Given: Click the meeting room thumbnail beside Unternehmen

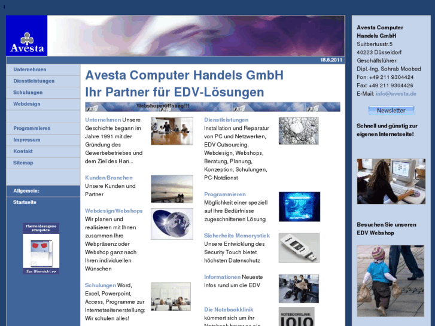Looking at the screenshot, I should (x=172, y=131).
